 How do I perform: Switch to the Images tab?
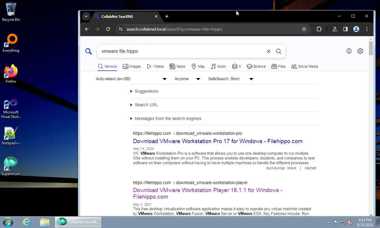pyautogui.click(x=132, y=66)
